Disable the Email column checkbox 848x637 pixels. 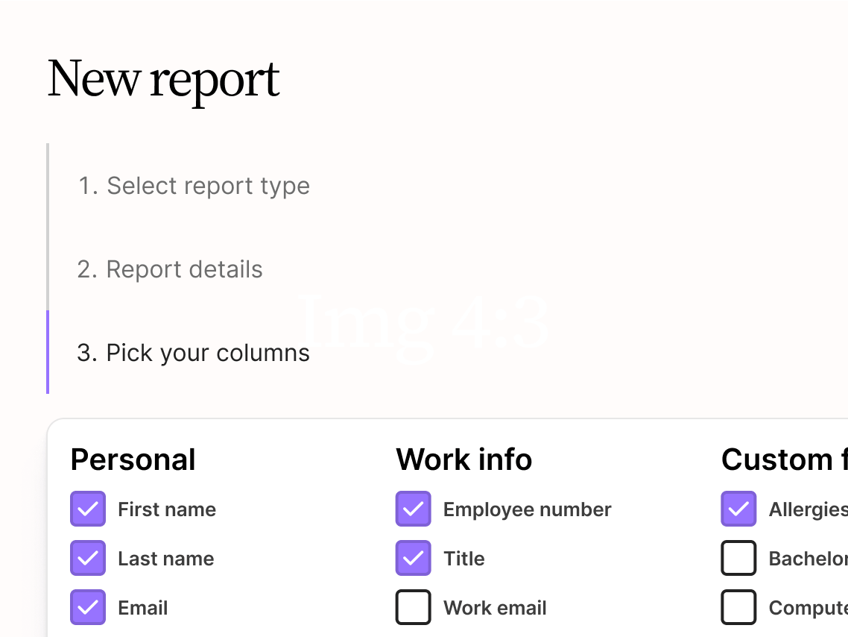click(x=88, y=608)
